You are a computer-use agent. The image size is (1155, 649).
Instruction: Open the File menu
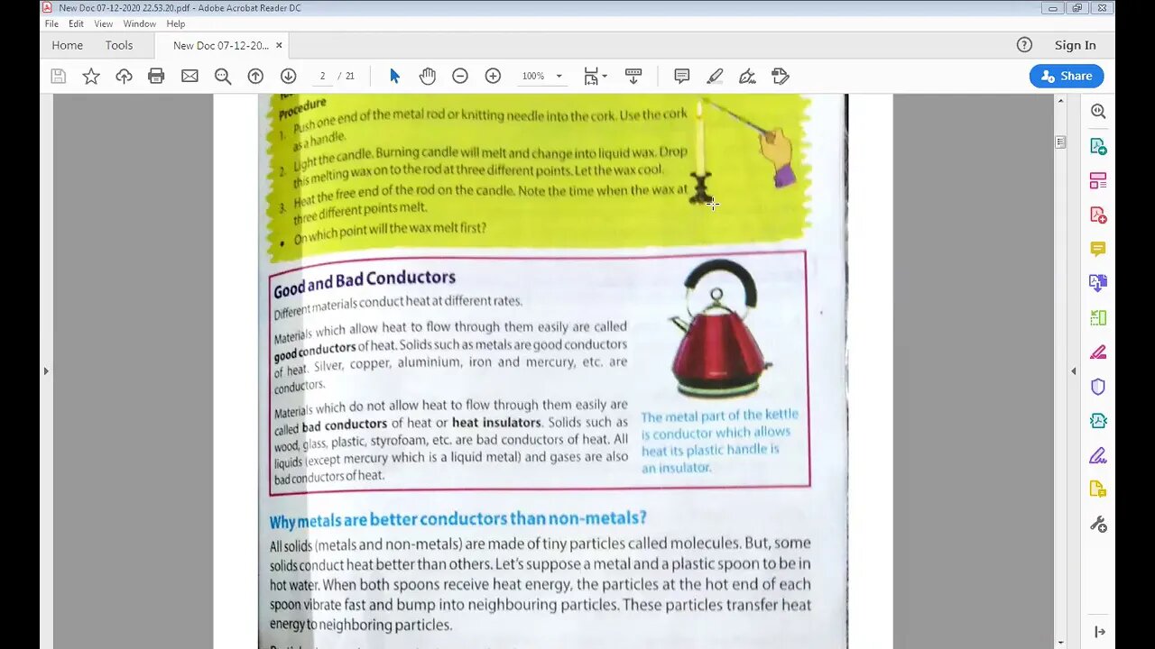pos(51,23)
